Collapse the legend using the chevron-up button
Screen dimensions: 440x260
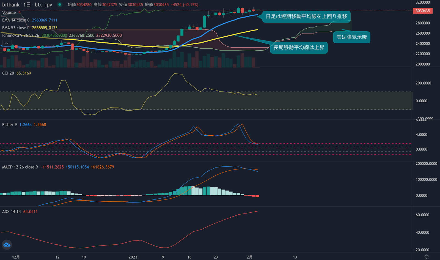7,43
